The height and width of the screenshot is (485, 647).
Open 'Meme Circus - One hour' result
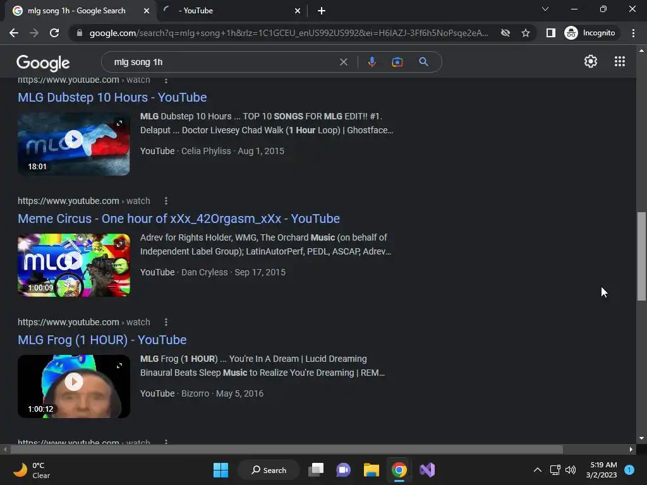tap(179, 219)
